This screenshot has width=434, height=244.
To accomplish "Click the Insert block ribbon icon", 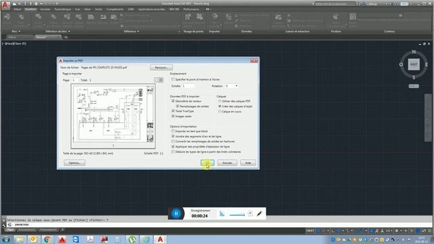I will tap(7, 17).
